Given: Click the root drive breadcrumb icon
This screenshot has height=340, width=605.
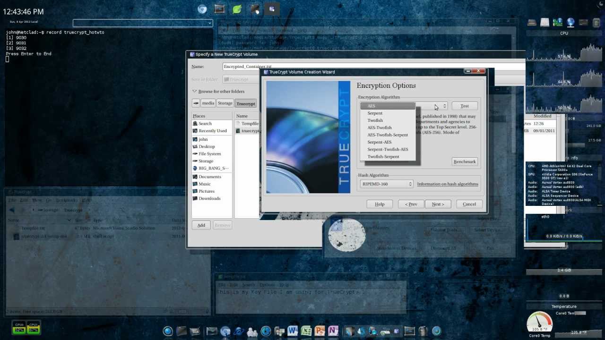Looking at the screenshot, I should (196, 103).
